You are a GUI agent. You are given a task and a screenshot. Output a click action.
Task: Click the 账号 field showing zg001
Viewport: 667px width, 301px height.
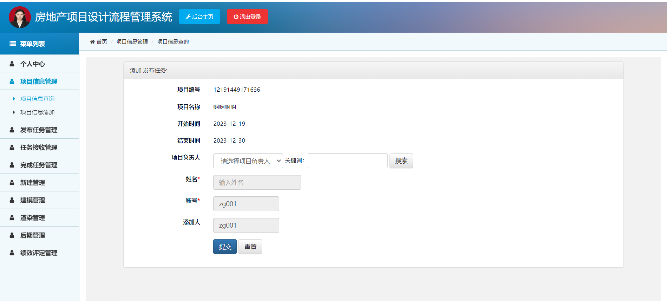pos(246,204)
